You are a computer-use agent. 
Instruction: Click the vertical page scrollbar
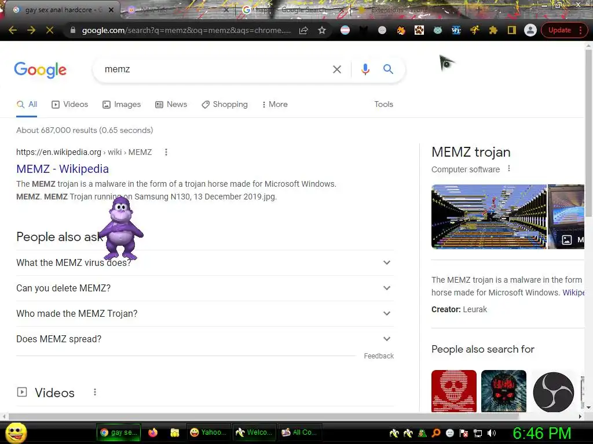(x=588, y=132)
